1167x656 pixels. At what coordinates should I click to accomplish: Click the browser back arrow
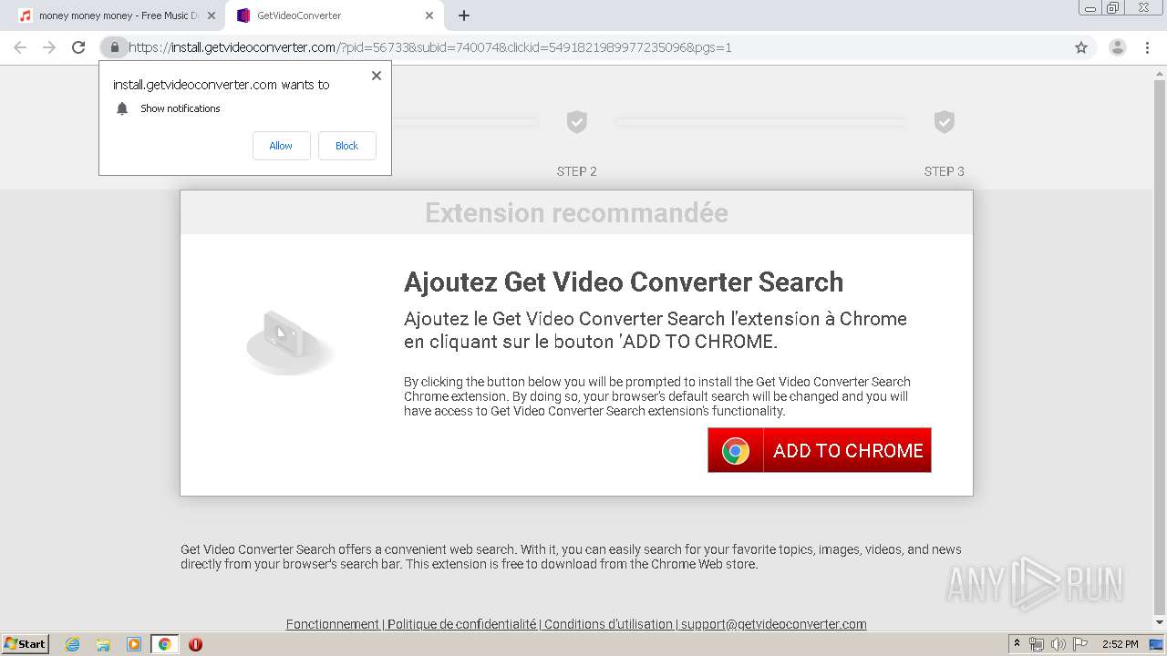[x=20, y=47]
